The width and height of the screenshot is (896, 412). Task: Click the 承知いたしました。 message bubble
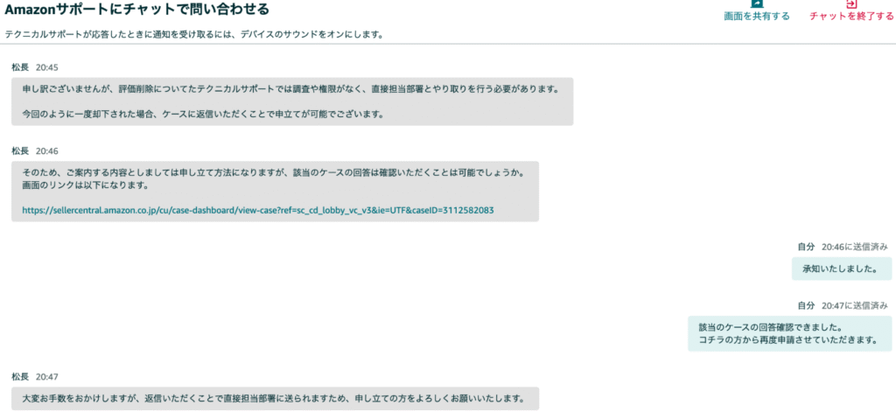click(841, 269)
